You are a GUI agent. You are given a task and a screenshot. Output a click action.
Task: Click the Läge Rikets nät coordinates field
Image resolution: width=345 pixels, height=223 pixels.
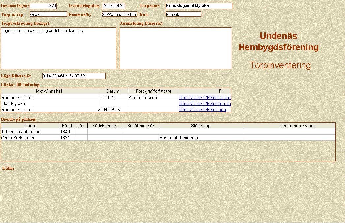click(74, 76)
